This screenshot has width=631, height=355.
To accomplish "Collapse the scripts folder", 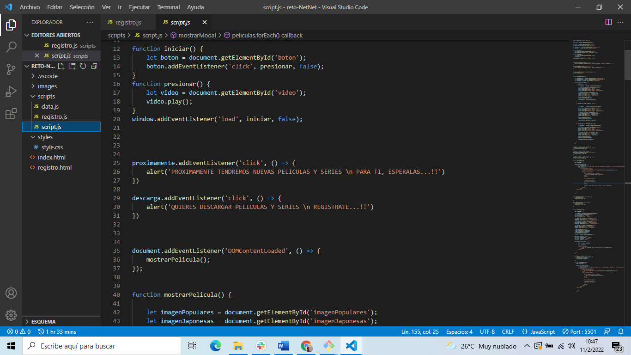I will coord(61,97).
